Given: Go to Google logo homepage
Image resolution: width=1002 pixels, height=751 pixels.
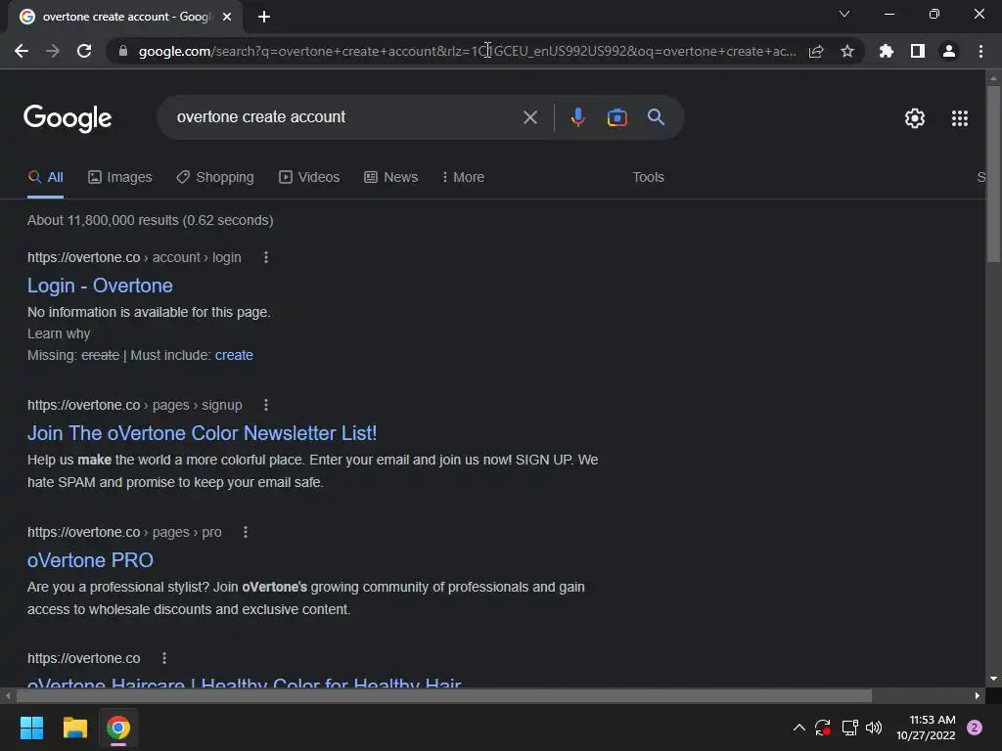Looking at the screenshot, I should pyautogui.click(x=68, y=118).
